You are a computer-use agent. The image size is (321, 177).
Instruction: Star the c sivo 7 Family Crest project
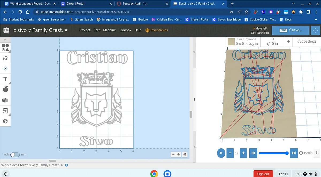coord(66,30)
